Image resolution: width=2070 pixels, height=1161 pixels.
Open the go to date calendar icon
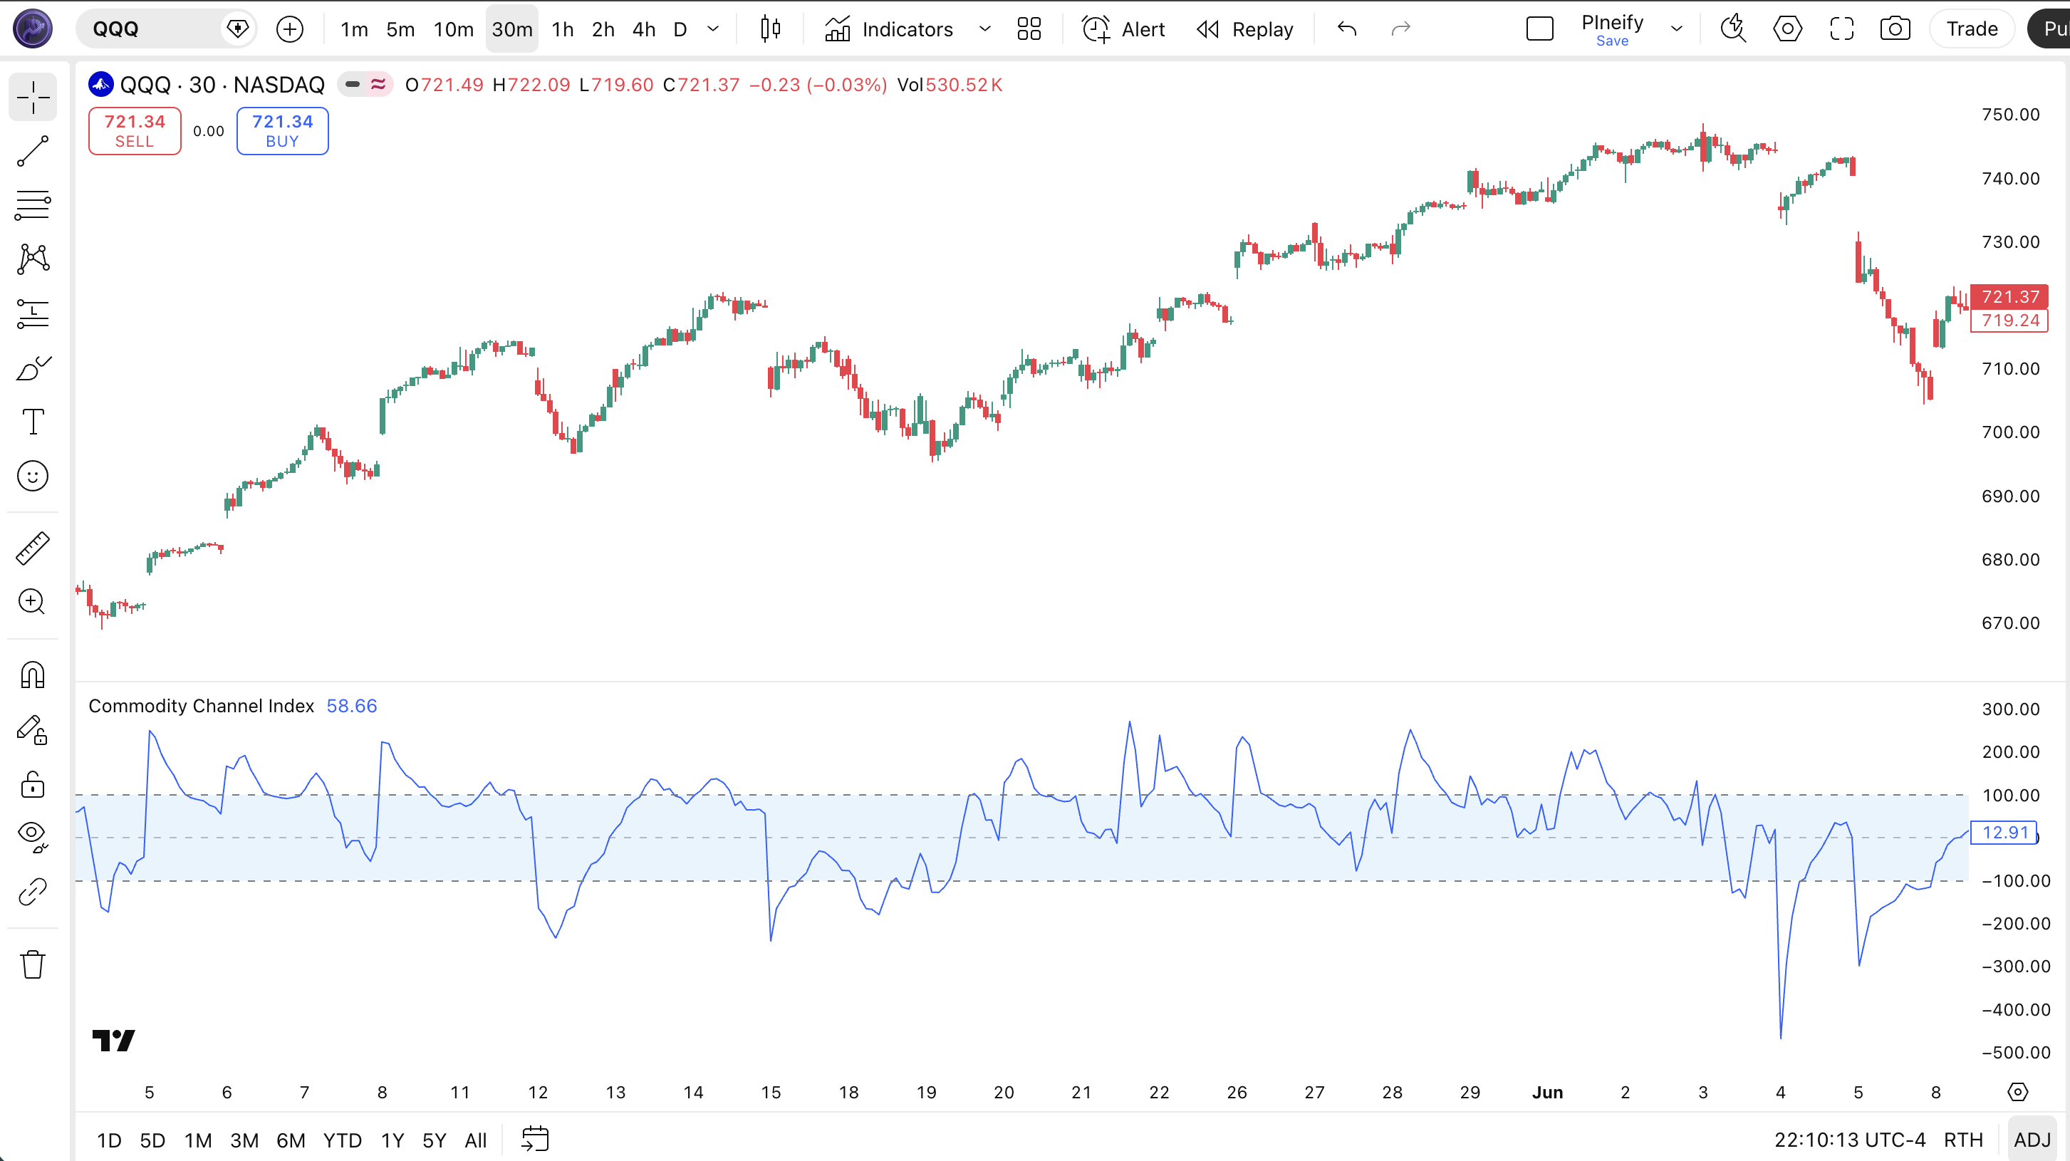[534, 1140]
